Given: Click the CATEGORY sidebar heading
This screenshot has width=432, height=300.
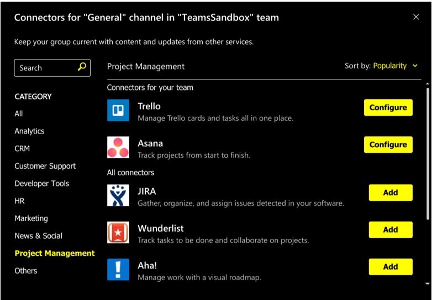Looking at the screenshot, I should 33,97.
